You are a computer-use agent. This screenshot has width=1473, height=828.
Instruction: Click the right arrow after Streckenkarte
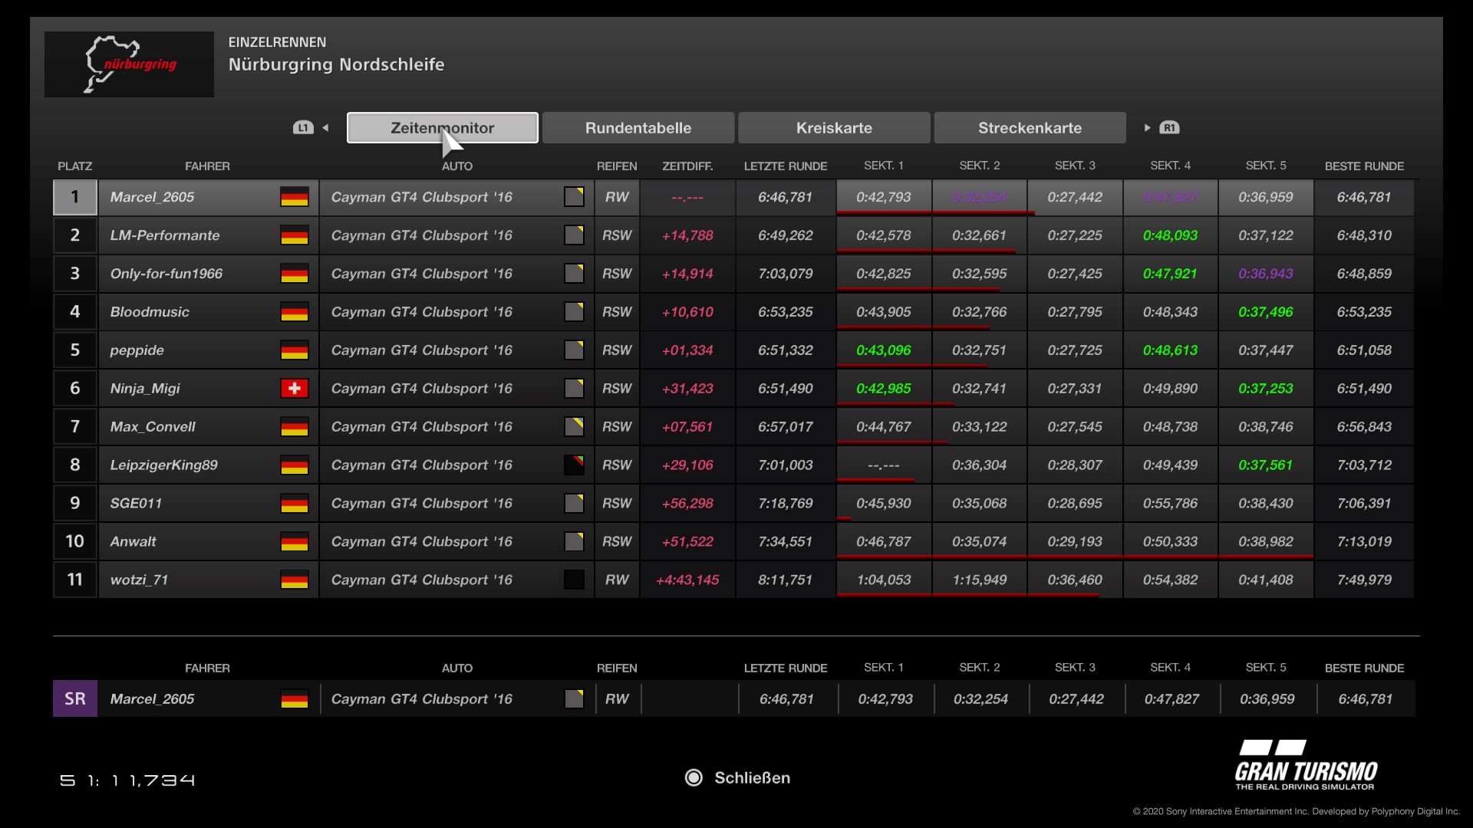(x=1147, y=128)
